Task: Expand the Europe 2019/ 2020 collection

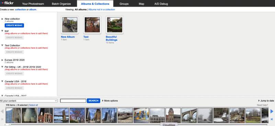Action: [x=2, y=60]
